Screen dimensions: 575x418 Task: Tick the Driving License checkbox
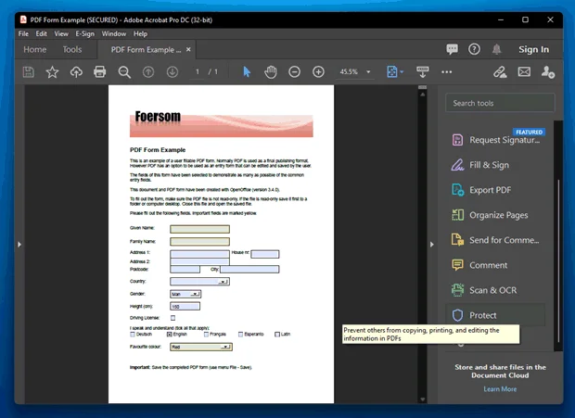click(172, 318)
